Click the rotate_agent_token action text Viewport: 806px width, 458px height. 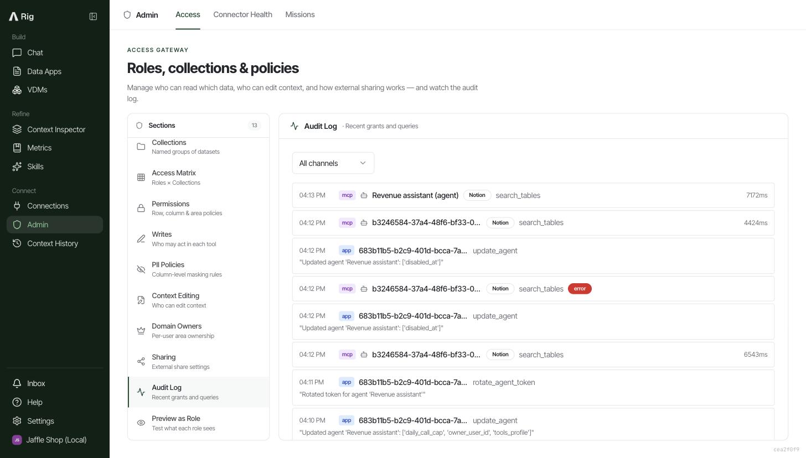504,382
